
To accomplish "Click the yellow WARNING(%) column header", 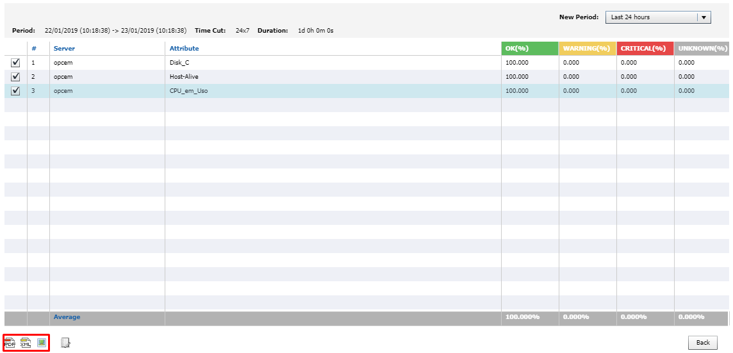I will pos(587,48).
